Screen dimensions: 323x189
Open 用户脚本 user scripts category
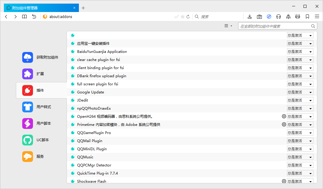pos(41,123)
